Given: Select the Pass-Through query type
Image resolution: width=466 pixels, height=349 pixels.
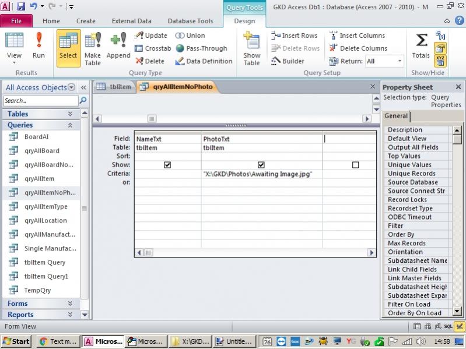Looking at the screenshot, I should tap(201, 48).
